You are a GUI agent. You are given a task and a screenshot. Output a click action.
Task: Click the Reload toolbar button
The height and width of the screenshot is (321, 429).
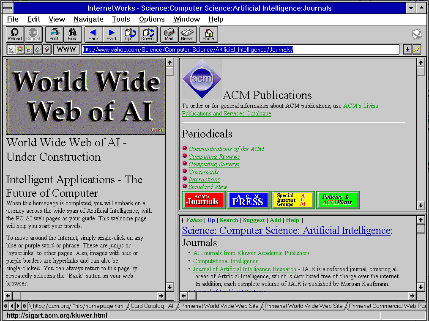[15, 34]
